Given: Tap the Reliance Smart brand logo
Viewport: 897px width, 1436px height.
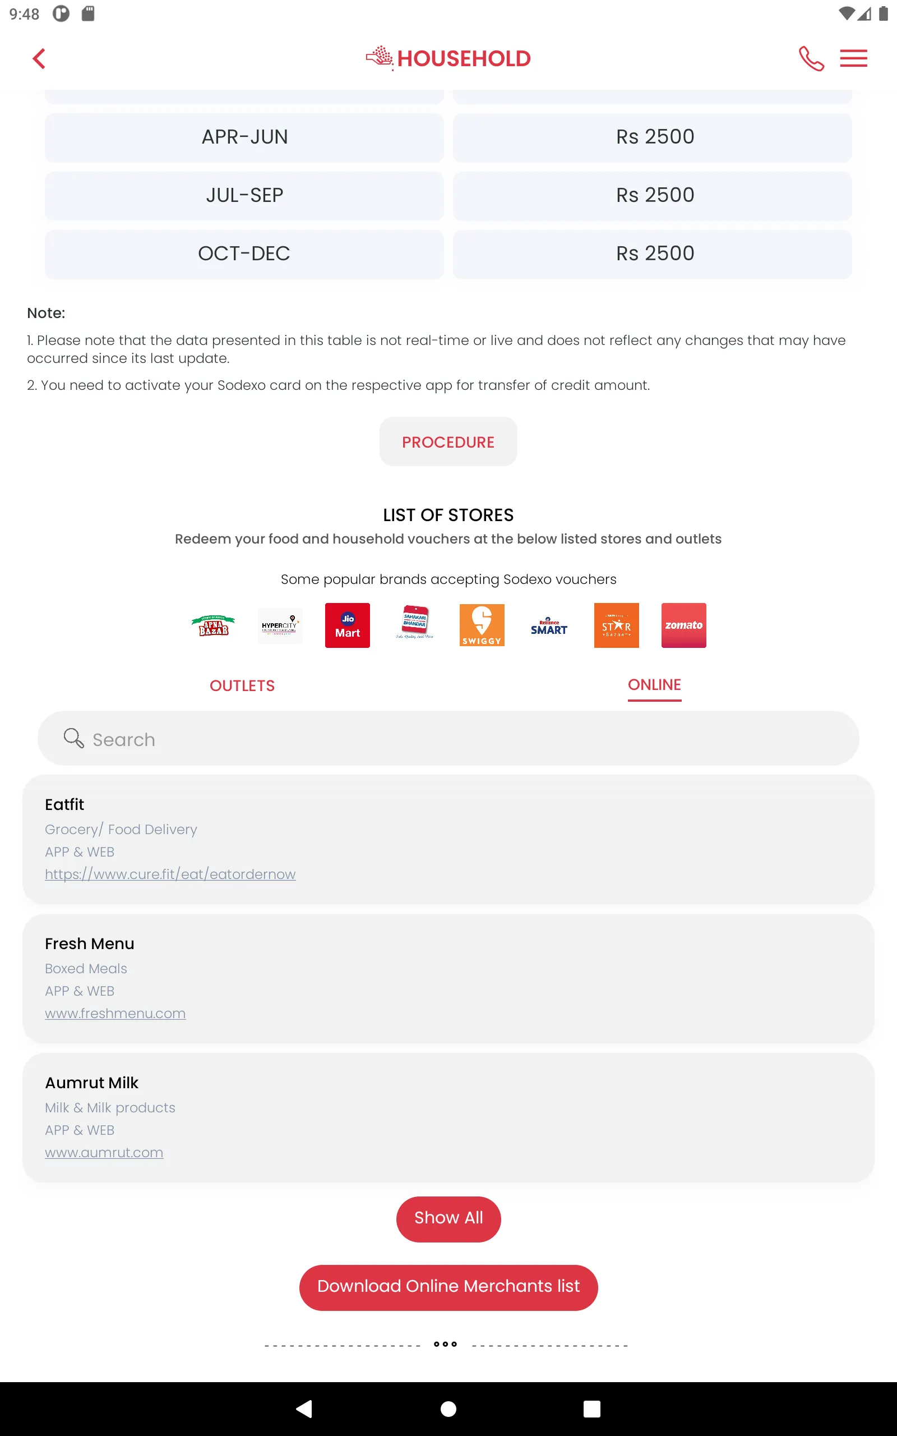Looking at the screenshot, I should [549, 627].
